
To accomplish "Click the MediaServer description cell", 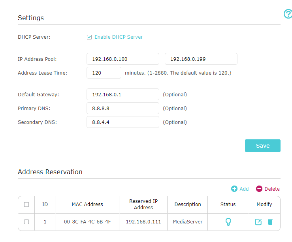I will 188,222.
